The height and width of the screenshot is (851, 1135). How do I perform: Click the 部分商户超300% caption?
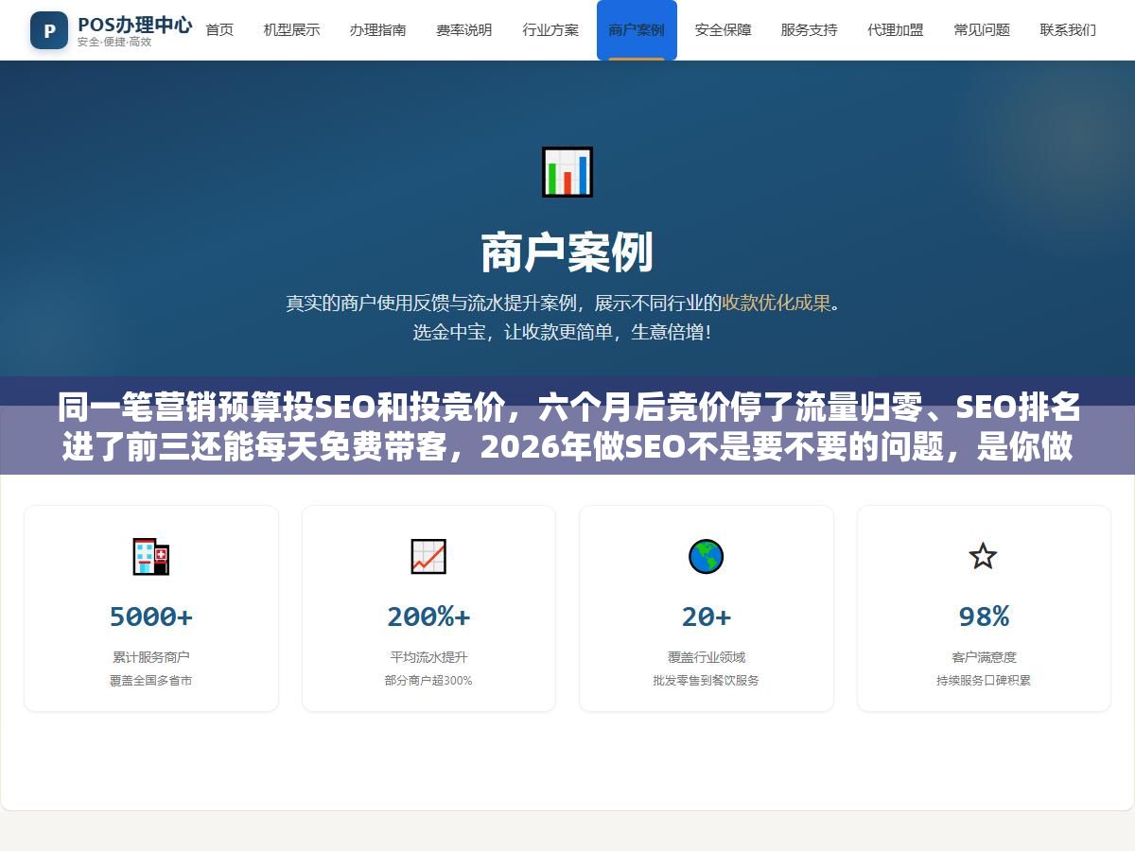pyautogui.click(x=428, y=681)
